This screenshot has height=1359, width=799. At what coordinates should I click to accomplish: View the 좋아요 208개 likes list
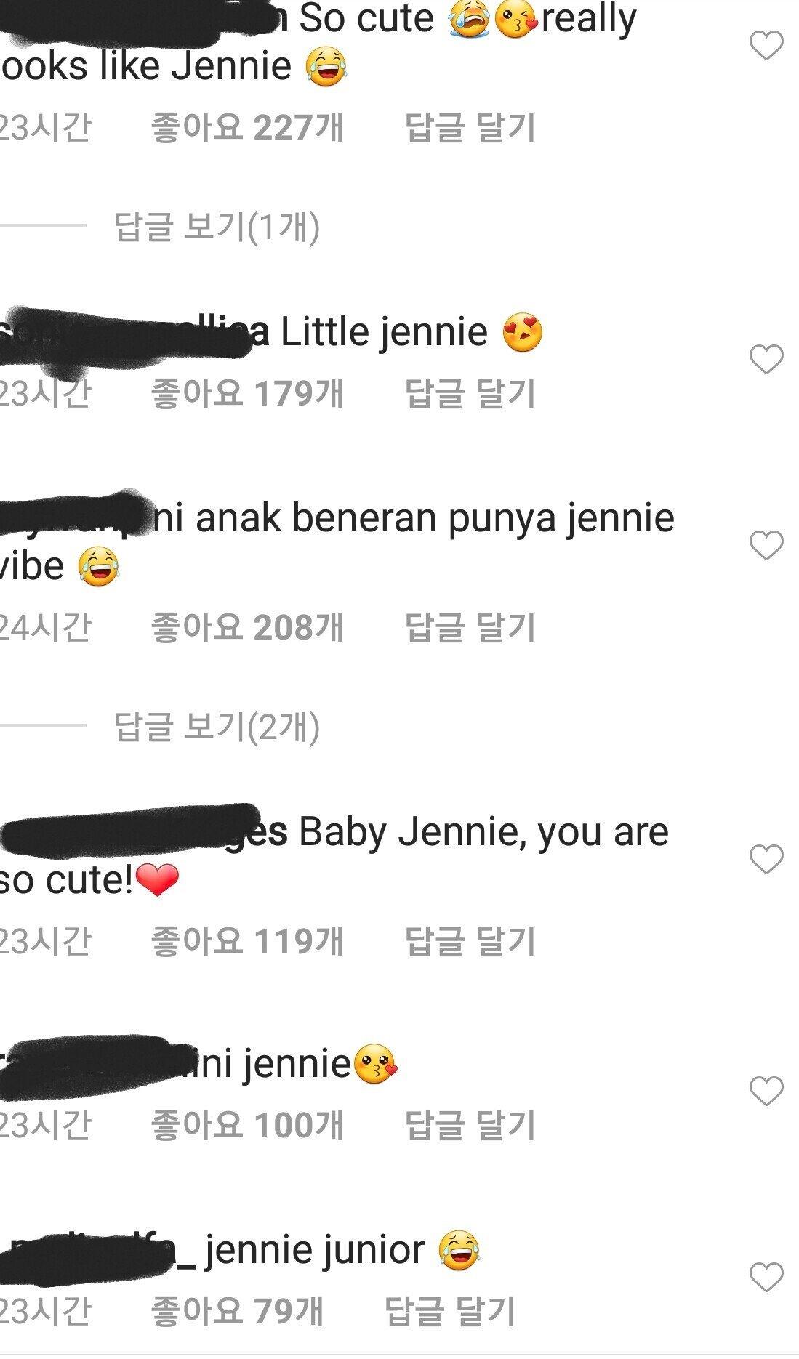coord(247,628)
